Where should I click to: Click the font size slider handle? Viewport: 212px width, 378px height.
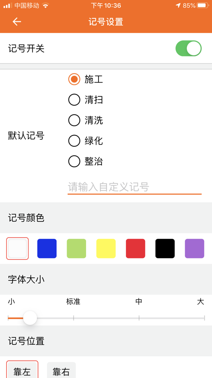click(30, 318)
